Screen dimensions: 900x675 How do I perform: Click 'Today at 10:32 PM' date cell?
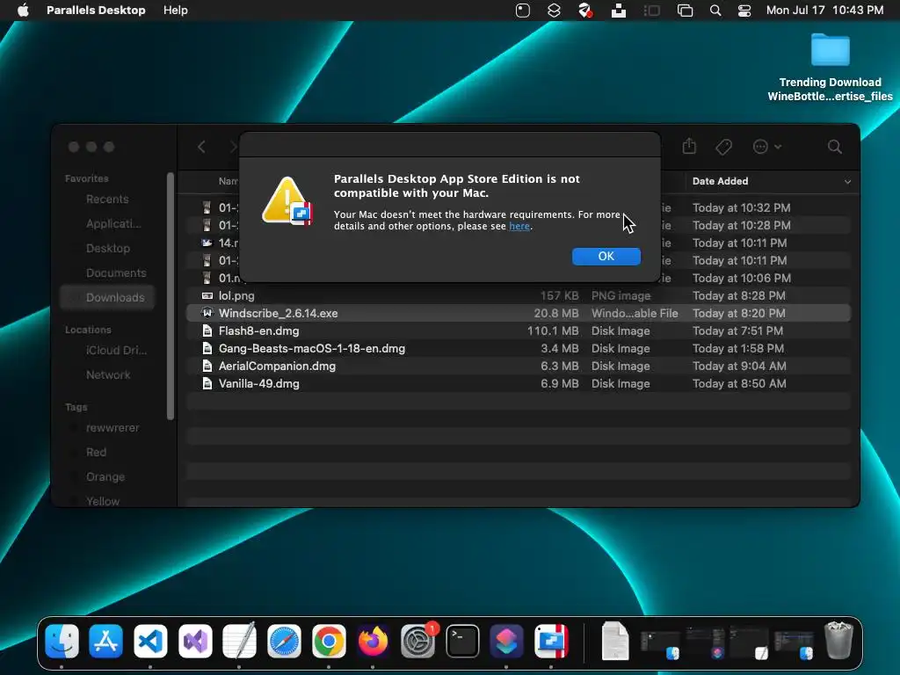tap(741, 207)
